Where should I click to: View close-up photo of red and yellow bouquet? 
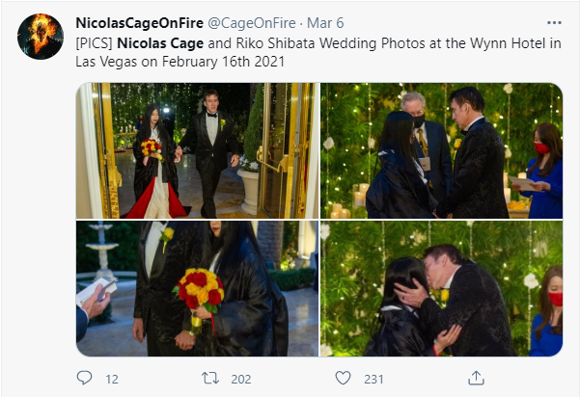198,288
